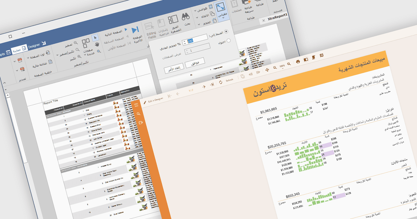The width and height of the screenshot is (417, 219).
Task: Click the export icon on the orange sidebar
Action: 141,123
